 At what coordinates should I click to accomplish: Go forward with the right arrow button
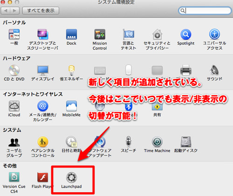(x=15, y=11)
